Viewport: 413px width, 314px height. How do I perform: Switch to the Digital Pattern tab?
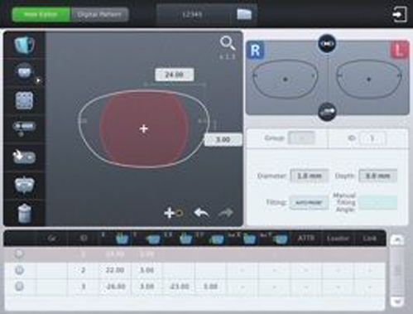pos(99,14)
